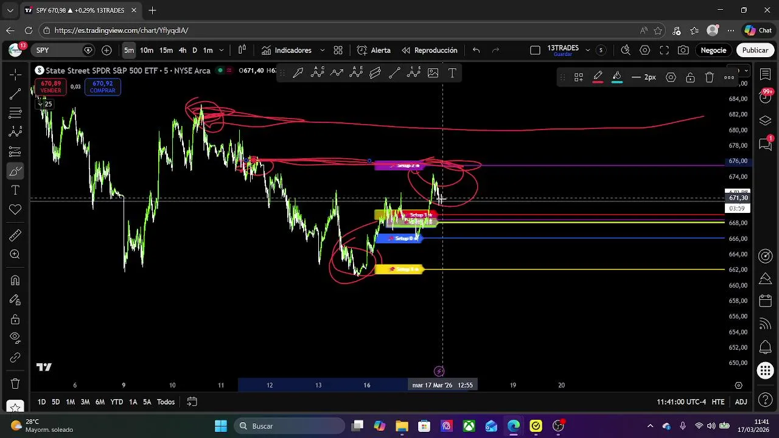The image size is (779, 438).
Task: Click the Negocie button
Action: pos(713,50)
